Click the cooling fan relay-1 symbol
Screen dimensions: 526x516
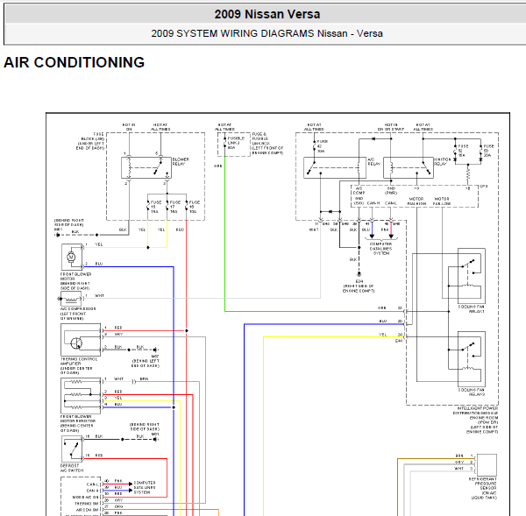point(472,276)
